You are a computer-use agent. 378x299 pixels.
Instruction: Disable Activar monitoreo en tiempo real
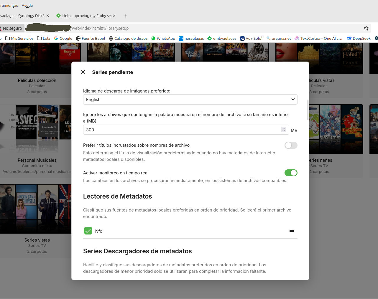(291, 173)
